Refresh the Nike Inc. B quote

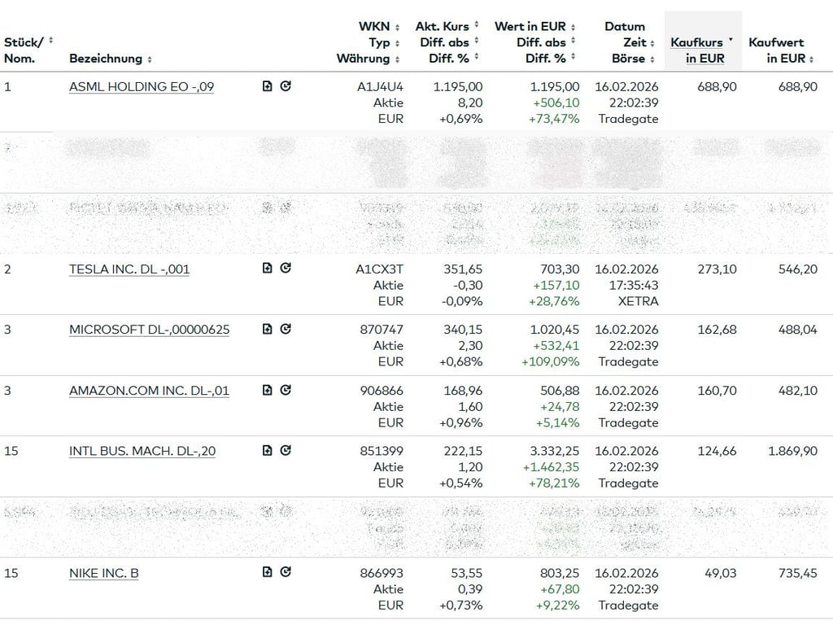286,572
